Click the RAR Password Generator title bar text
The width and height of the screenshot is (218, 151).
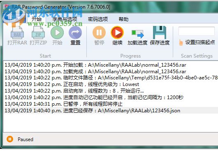point(60,7)
